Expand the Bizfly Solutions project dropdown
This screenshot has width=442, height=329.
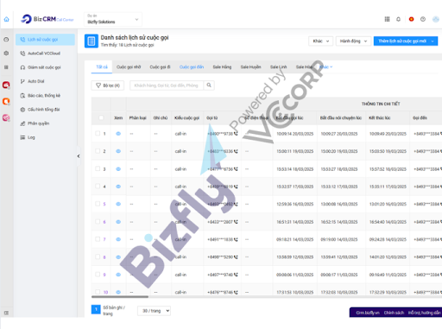tap(113, 19)
